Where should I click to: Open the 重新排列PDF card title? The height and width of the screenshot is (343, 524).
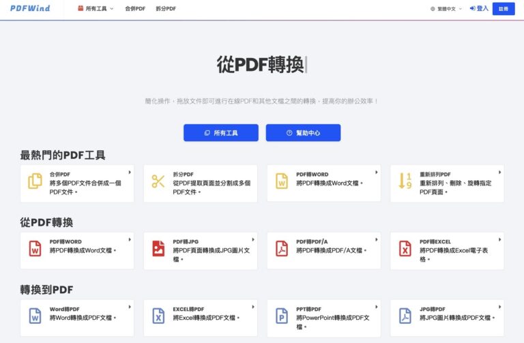435,175
